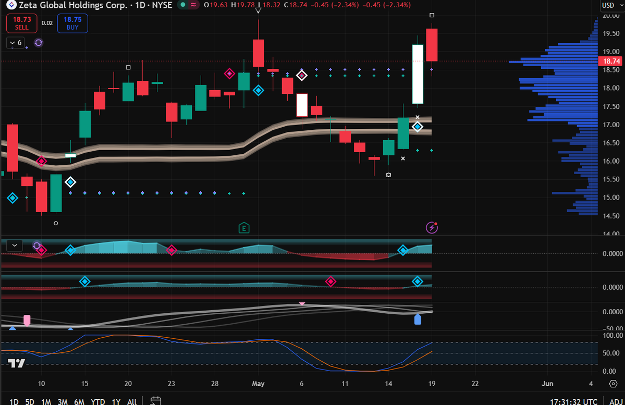Click the circle marker below the 14 candle
This screenshot has height=405, width=625.
pos(389,175)
